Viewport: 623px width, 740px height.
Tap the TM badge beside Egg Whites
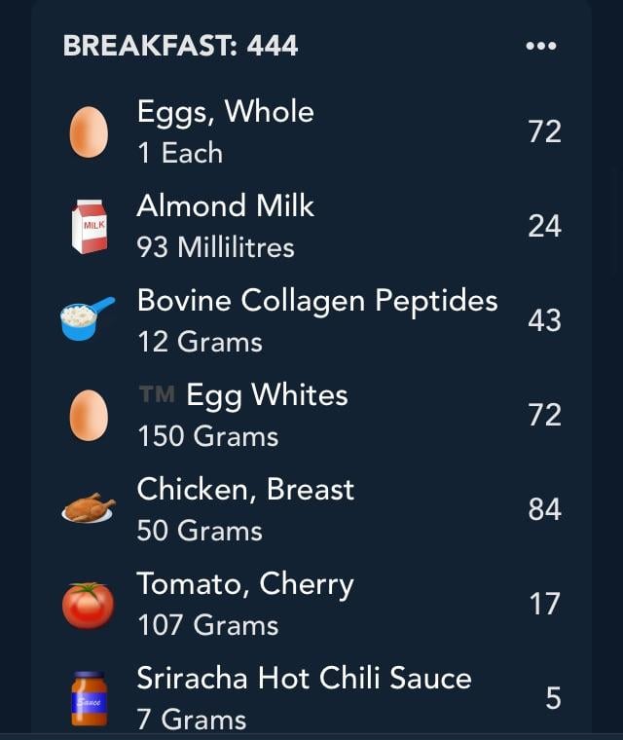tap(157, 394)
